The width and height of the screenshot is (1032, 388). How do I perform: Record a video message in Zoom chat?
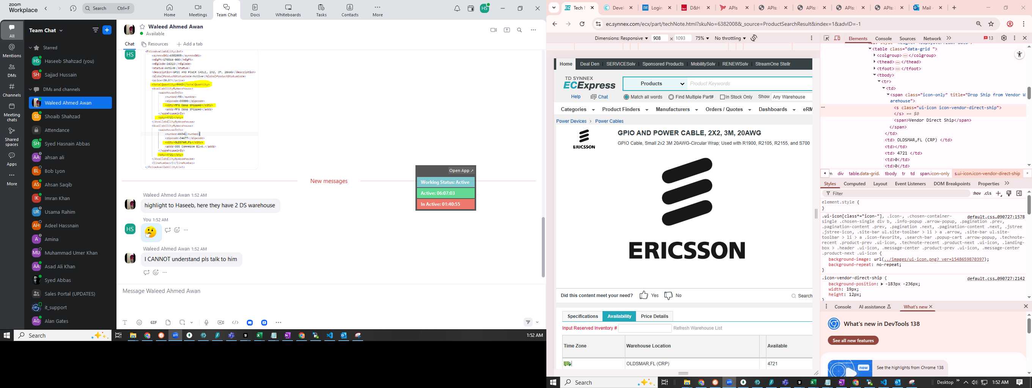221,322
